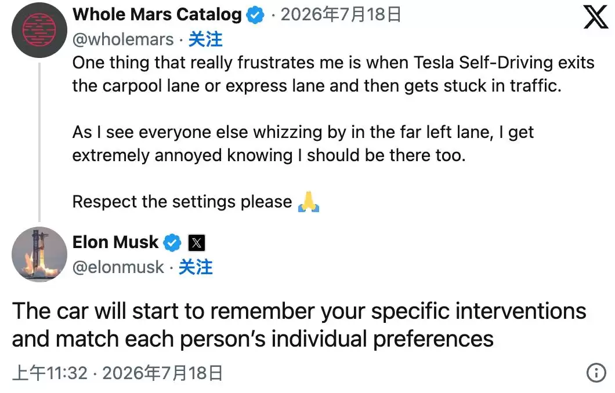The width and height of the screenshot is (615, 393).
Task: Open the quoted post's 2026年7月18日 date
Action: point(341,15)
